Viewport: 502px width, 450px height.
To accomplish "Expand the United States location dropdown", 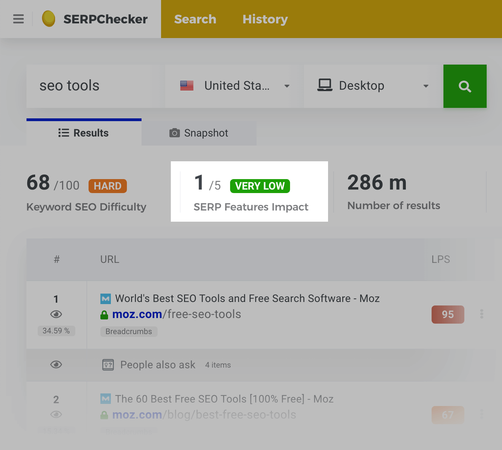I will click(x=235, y=86).
